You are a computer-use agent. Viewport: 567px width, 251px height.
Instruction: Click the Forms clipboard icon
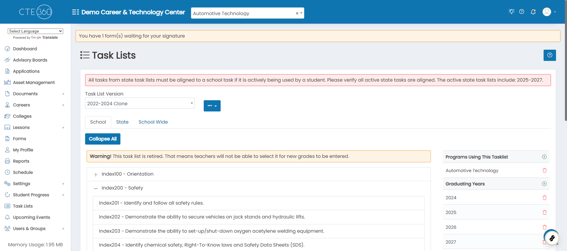[7, 139]
